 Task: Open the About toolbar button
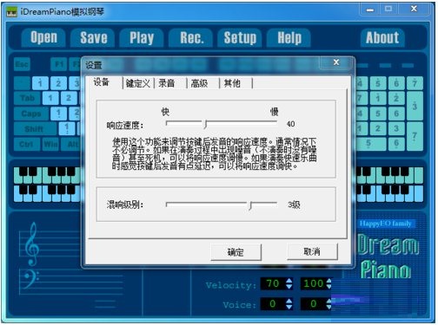click(x=382, y=37)
